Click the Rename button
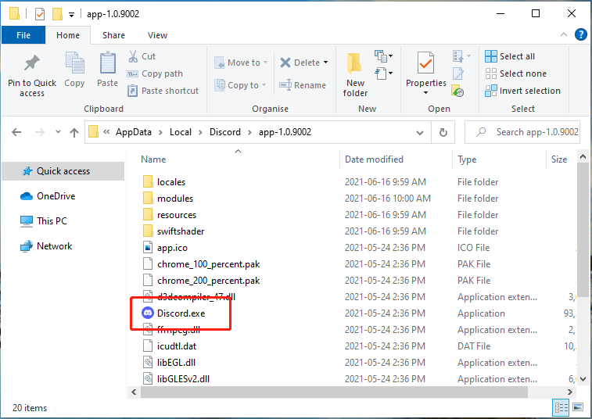592x419 pixels. (x=303, y=85)
